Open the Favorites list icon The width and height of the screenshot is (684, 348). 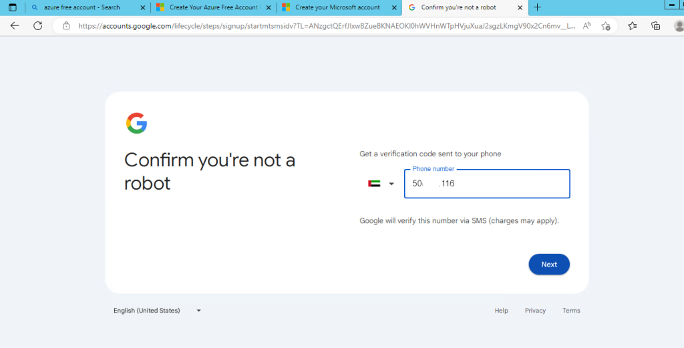(x=633, y=26)
